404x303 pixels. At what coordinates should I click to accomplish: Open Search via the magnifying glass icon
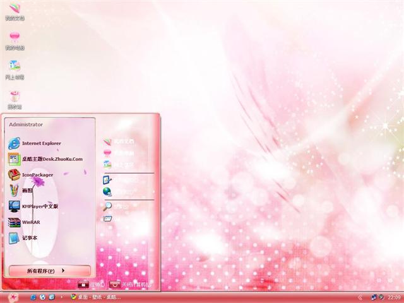(x=107, y=206)
